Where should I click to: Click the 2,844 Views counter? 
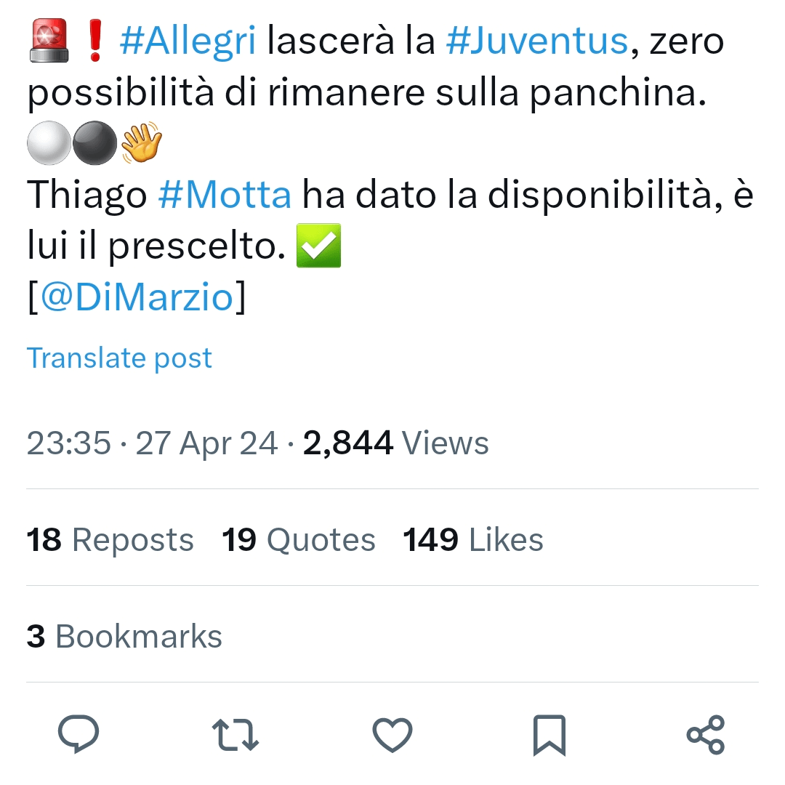395,443
